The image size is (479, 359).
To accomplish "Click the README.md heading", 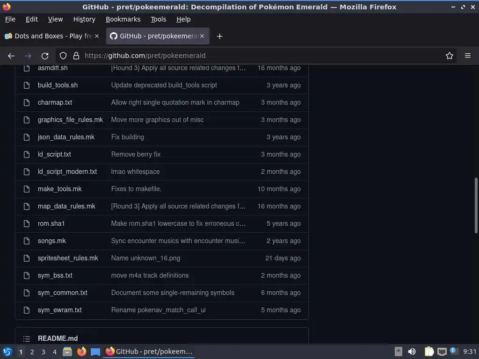I will (x=58, y=338).
